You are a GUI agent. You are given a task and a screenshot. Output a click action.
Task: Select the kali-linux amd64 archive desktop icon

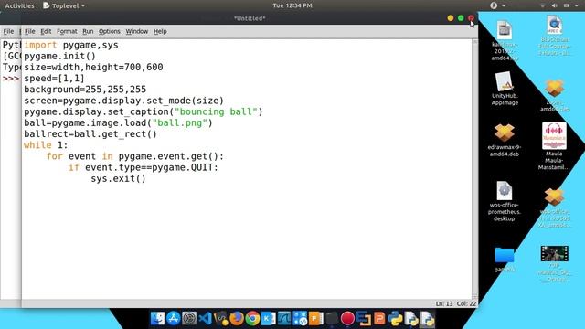coord(505,40)
